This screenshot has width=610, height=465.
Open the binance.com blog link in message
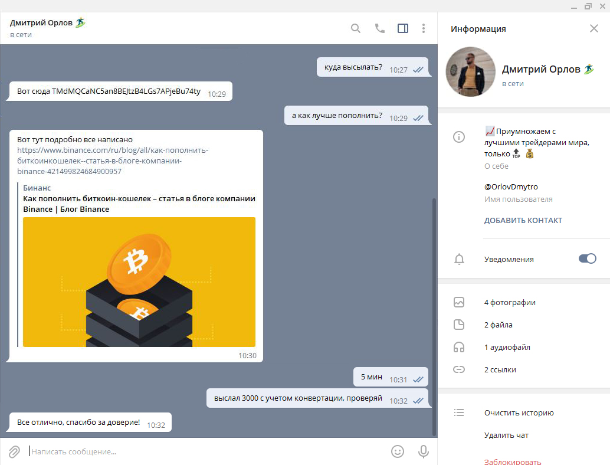pos(113,161)
